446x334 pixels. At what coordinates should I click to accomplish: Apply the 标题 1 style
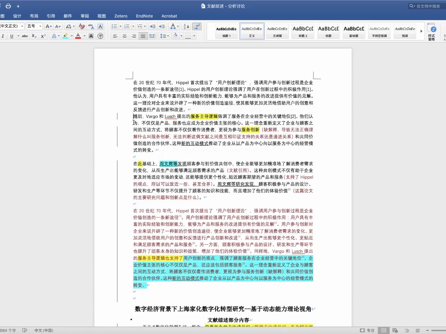(226, 31)
